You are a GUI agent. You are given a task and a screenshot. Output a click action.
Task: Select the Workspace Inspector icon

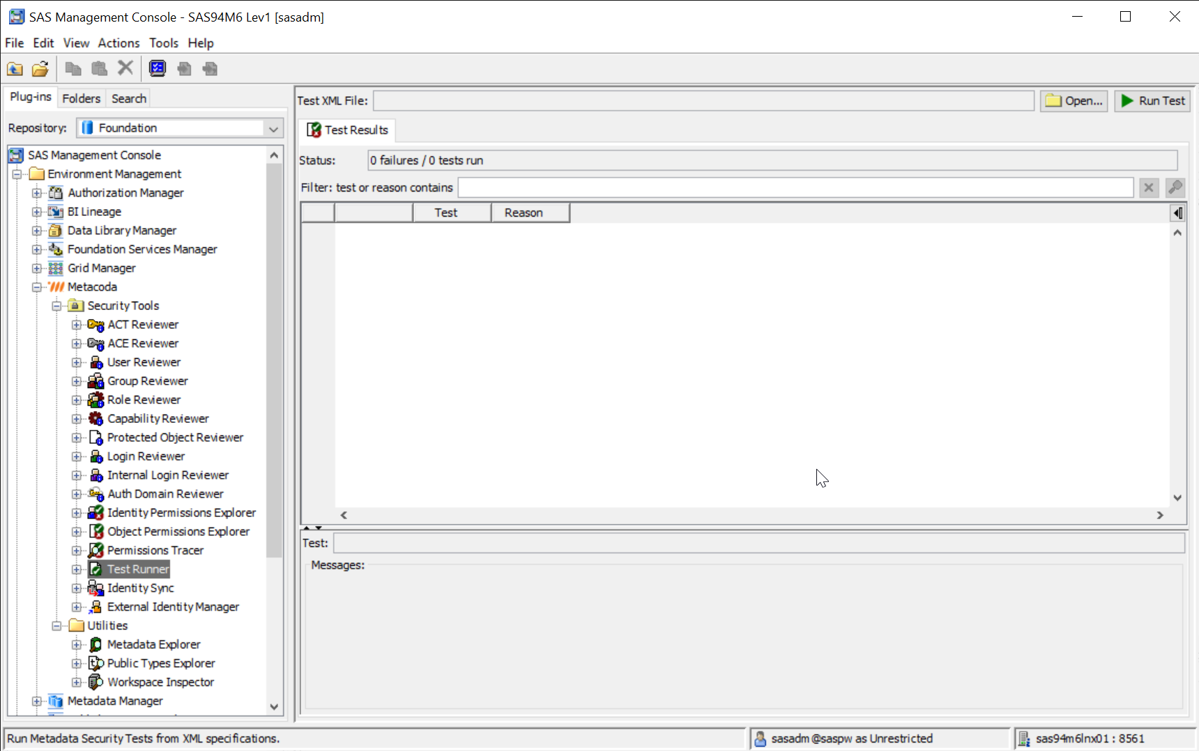point(96,682)
